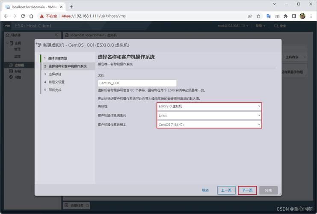This screenshot has height=214, width=317.
Task: Click the not secure warning icon
Action: coord(41,16)
